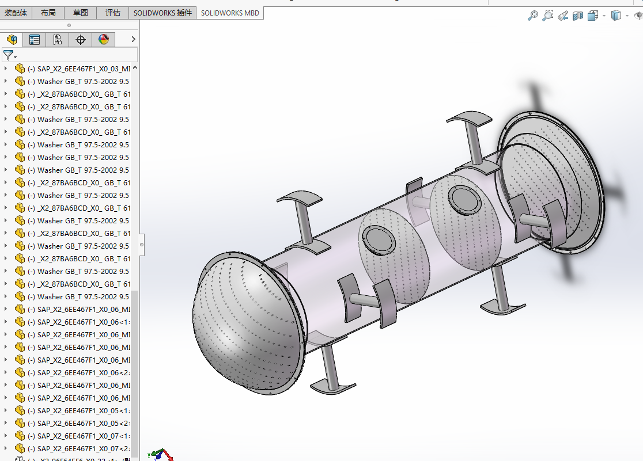Click the scroll-up arrow of the tree
The width and height of the screenshot is (643, 461).
coord(135,68)
